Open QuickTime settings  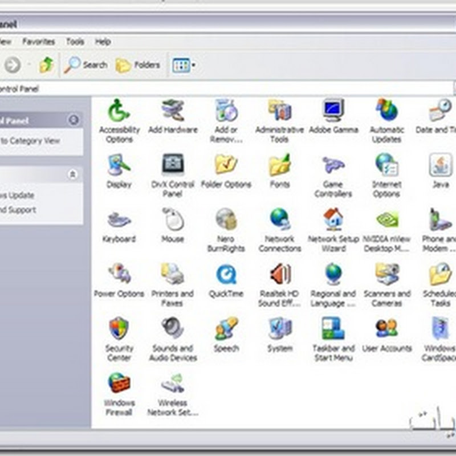pos(226,280)
